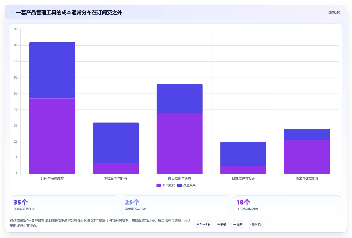Click the blue segment of the 退出与数据整理 bar
The image size is (352, 238).
click(x=307, y=135)
